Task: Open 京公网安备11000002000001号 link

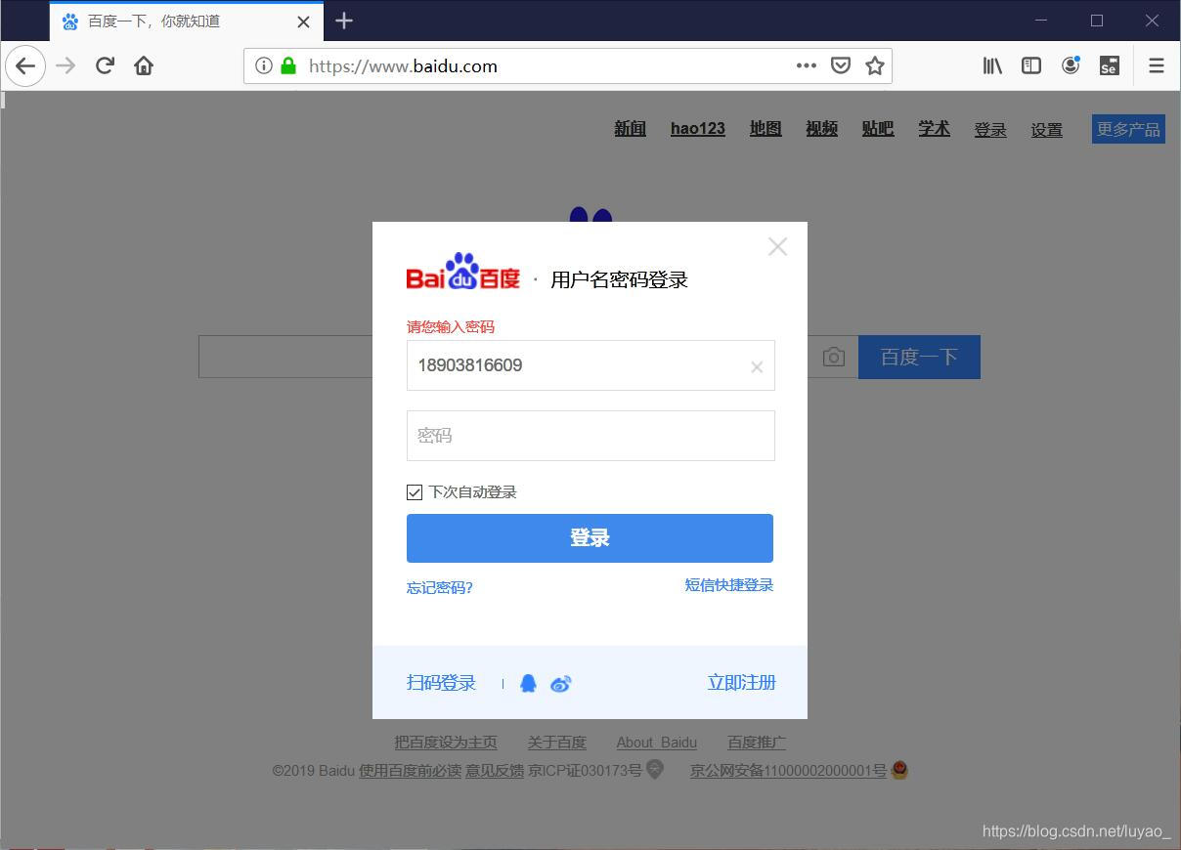Action: tap(788, 771)
